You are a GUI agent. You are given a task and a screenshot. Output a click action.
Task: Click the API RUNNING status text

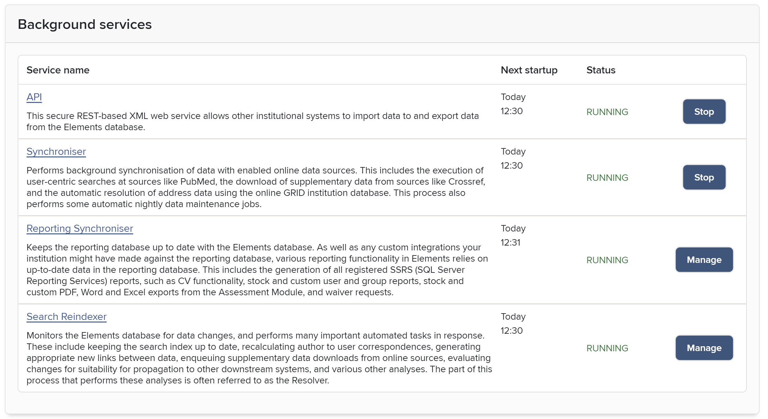click(x=607, y=112)
